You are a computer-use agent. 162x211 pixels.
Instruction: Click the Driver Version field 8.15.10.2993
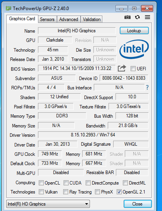93,135
